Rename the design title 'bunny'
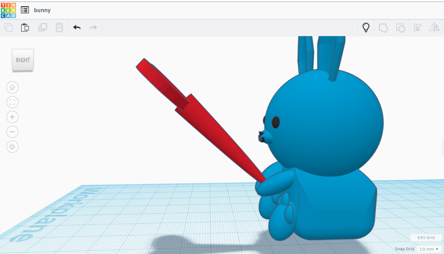The image size is (444, 254). tap(42, 10)
